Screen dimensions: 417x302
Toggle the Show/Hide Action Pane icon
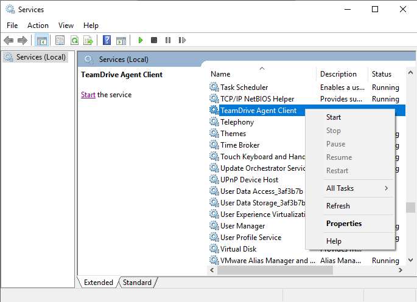tap(121, 40)
